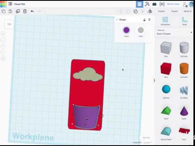
Task: Click the Delete trash icon
Action: (x=25, y=11)
